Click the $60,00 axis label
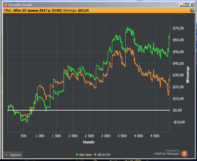 (178, 40)
